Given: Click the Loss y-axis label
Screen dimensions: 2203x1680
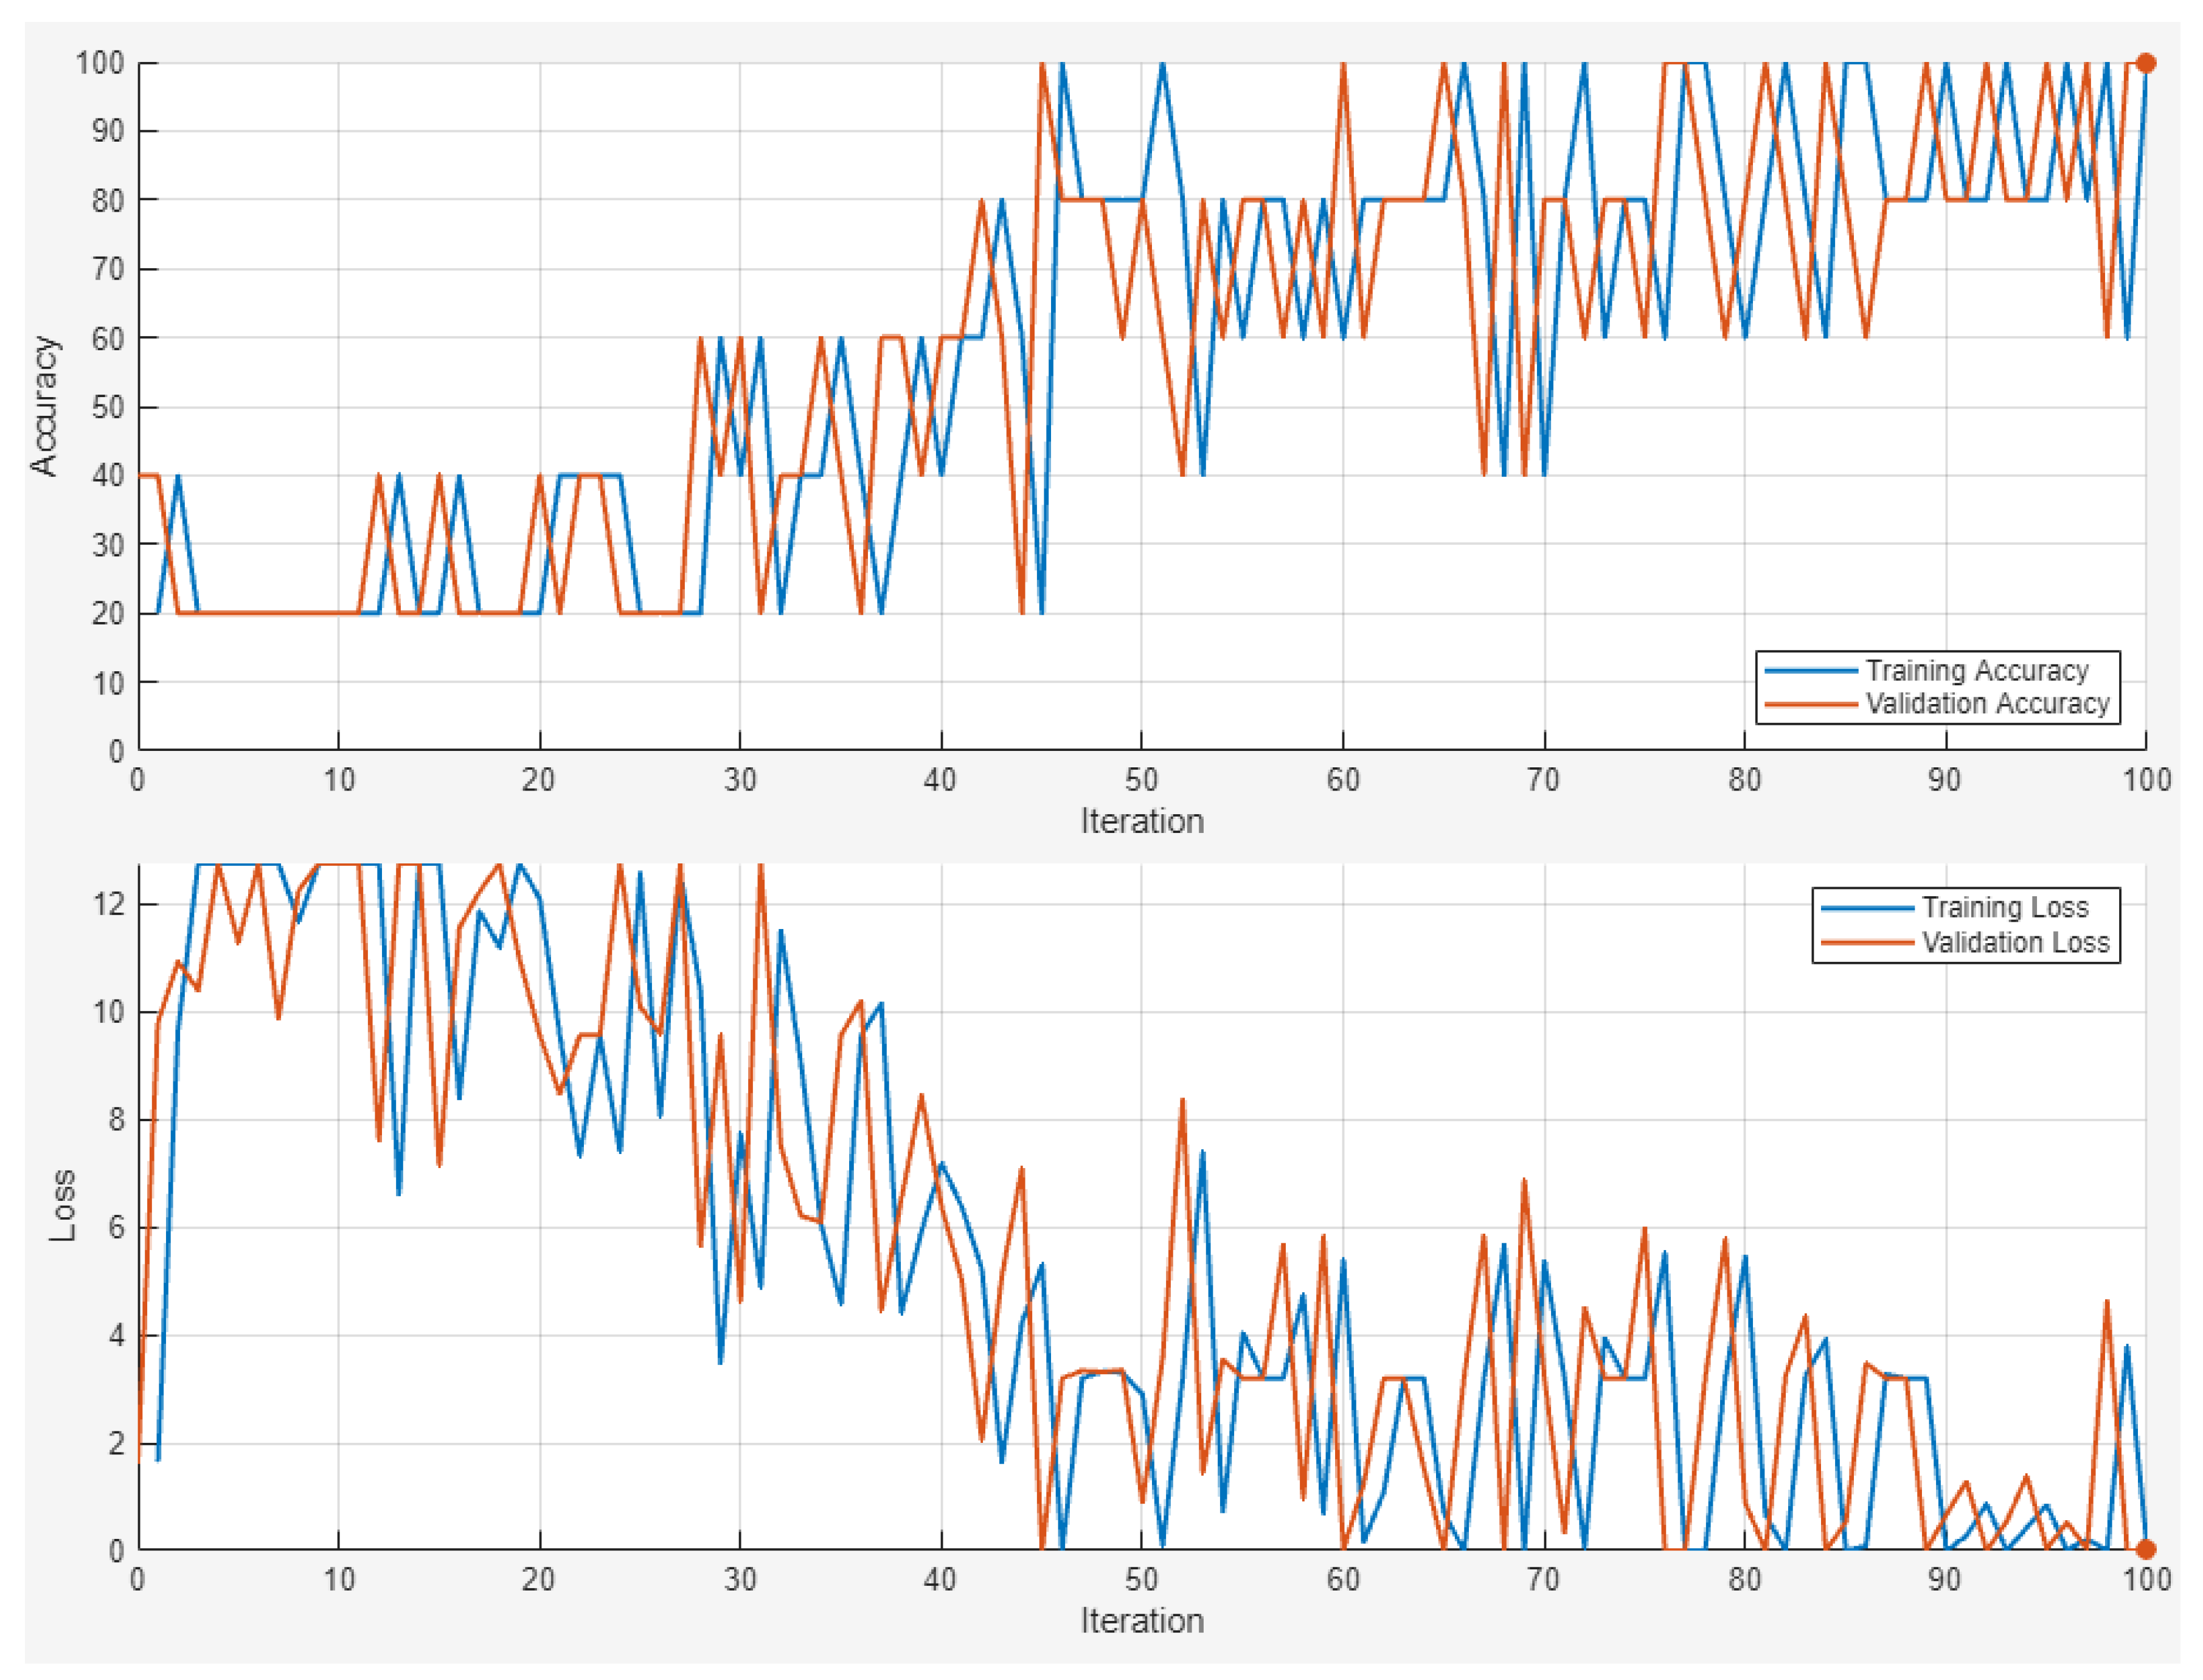Looking at the screenshot, I should (62, 1205).
